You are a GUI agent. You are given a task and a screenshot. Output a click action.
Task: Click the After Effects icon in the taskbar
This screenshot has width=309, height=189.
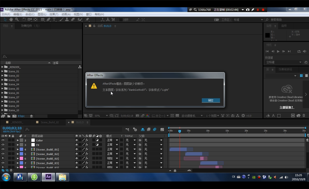point(48,177)
